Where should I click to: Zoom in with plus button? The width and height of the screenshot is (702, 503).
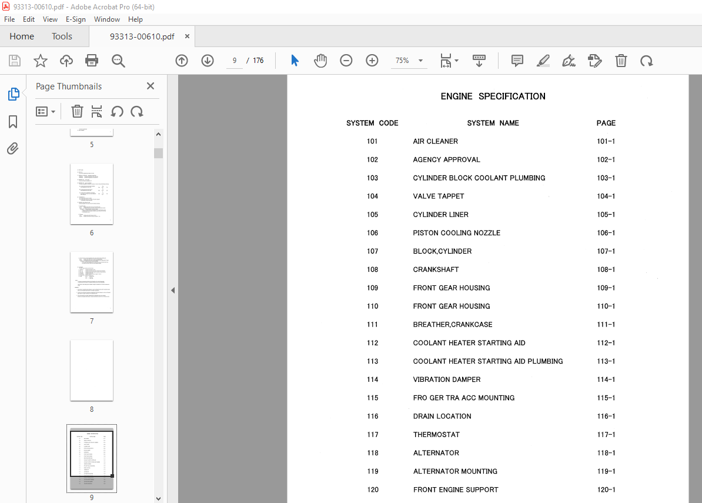coord(372,61)
